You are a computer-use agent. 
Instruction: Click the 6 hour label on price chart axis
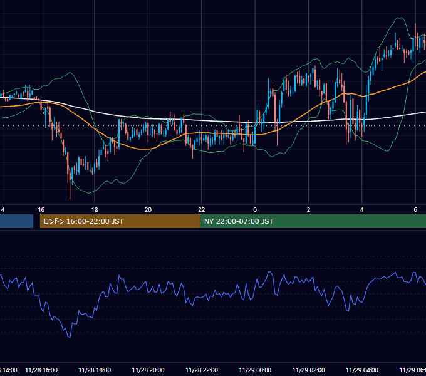415,210
